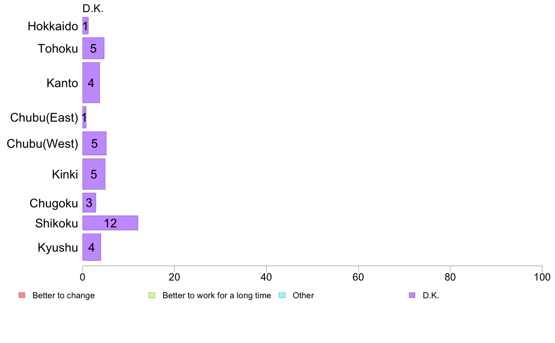555x343 pixels.
Task: Click the purple D.K. legend swatch
Action: pyautogui.click(x=412, y=295)
